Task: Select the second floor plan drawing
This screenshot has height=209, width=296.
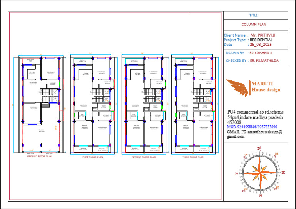Action: pyautogui.click(x=145, y=104)
